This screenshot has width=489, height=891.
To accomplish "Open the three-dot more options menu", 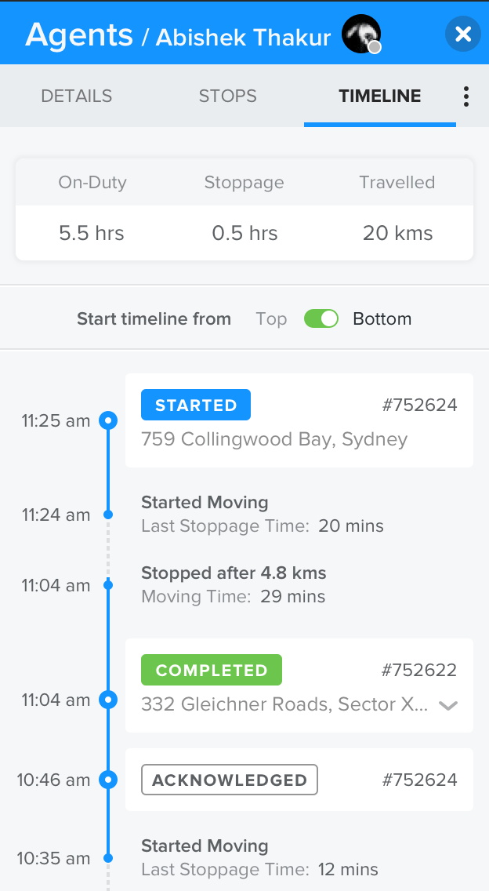I will coord(466,96).
